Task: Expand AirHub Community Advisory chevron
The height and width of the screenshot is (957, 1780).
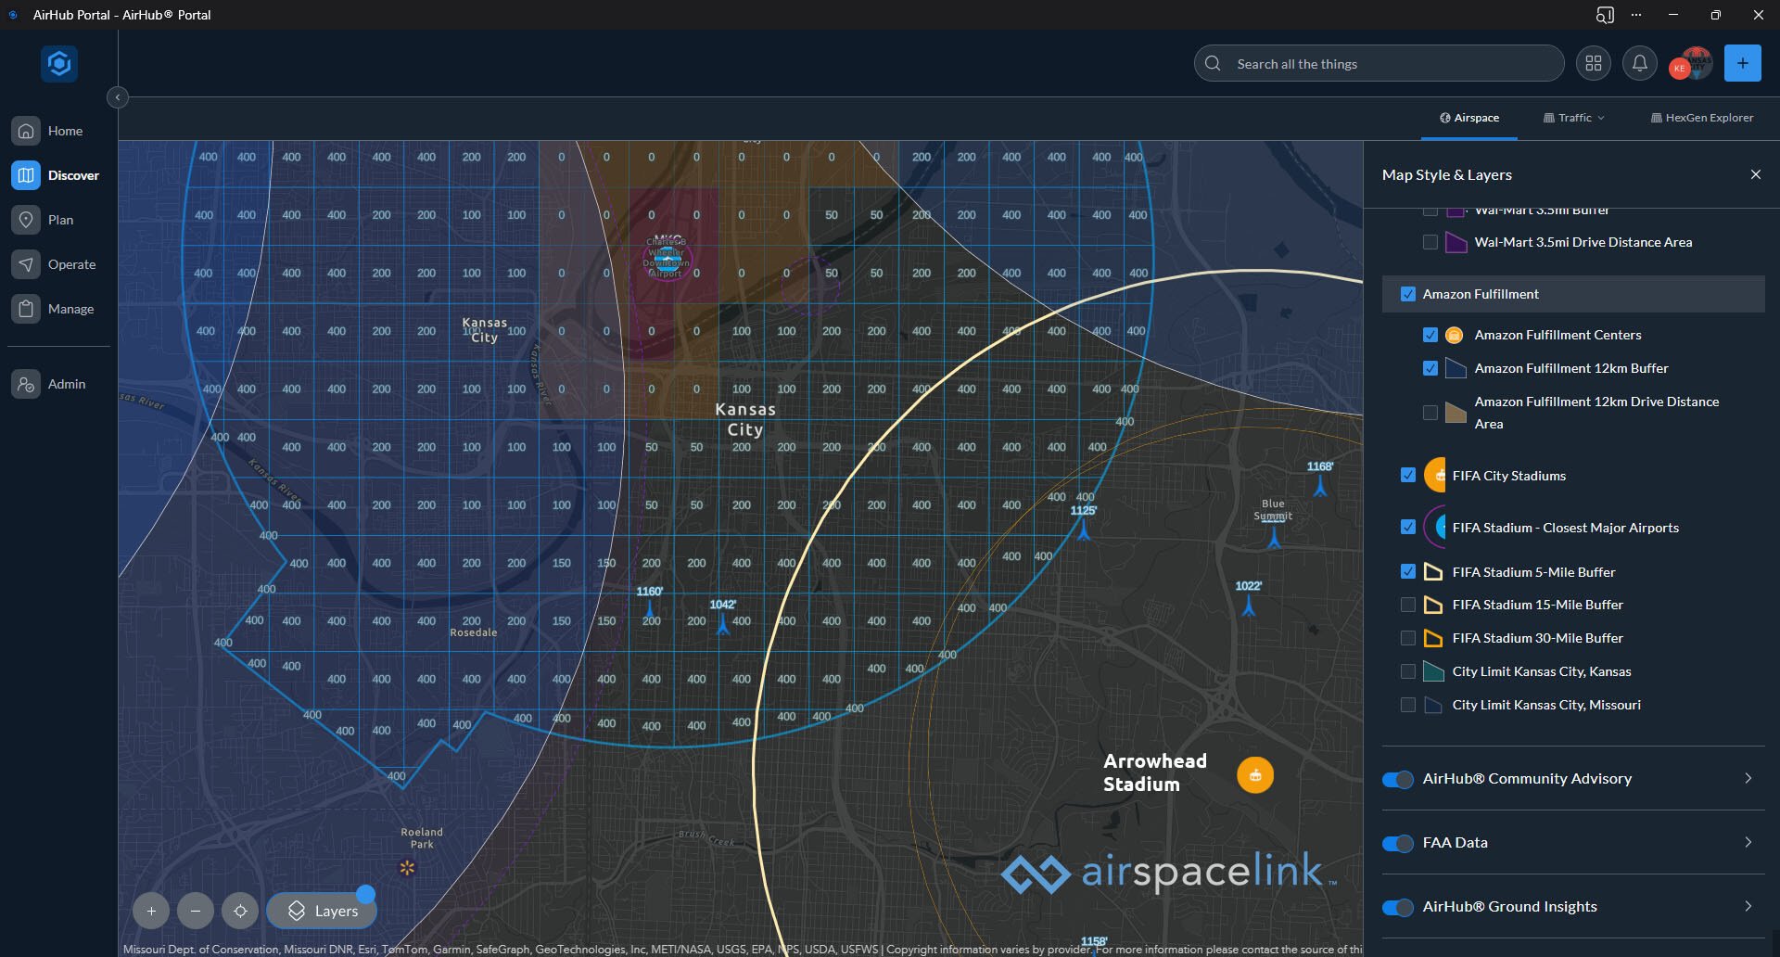Action: pos(1748,778)
